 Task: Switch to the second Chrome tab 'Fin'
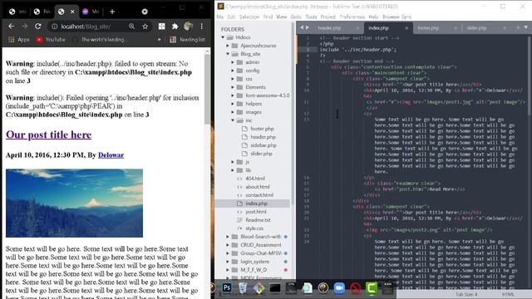pos(42,12)
